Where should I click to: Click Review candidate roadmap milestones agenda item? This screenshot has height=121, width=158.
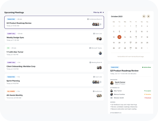pos(124,107)
